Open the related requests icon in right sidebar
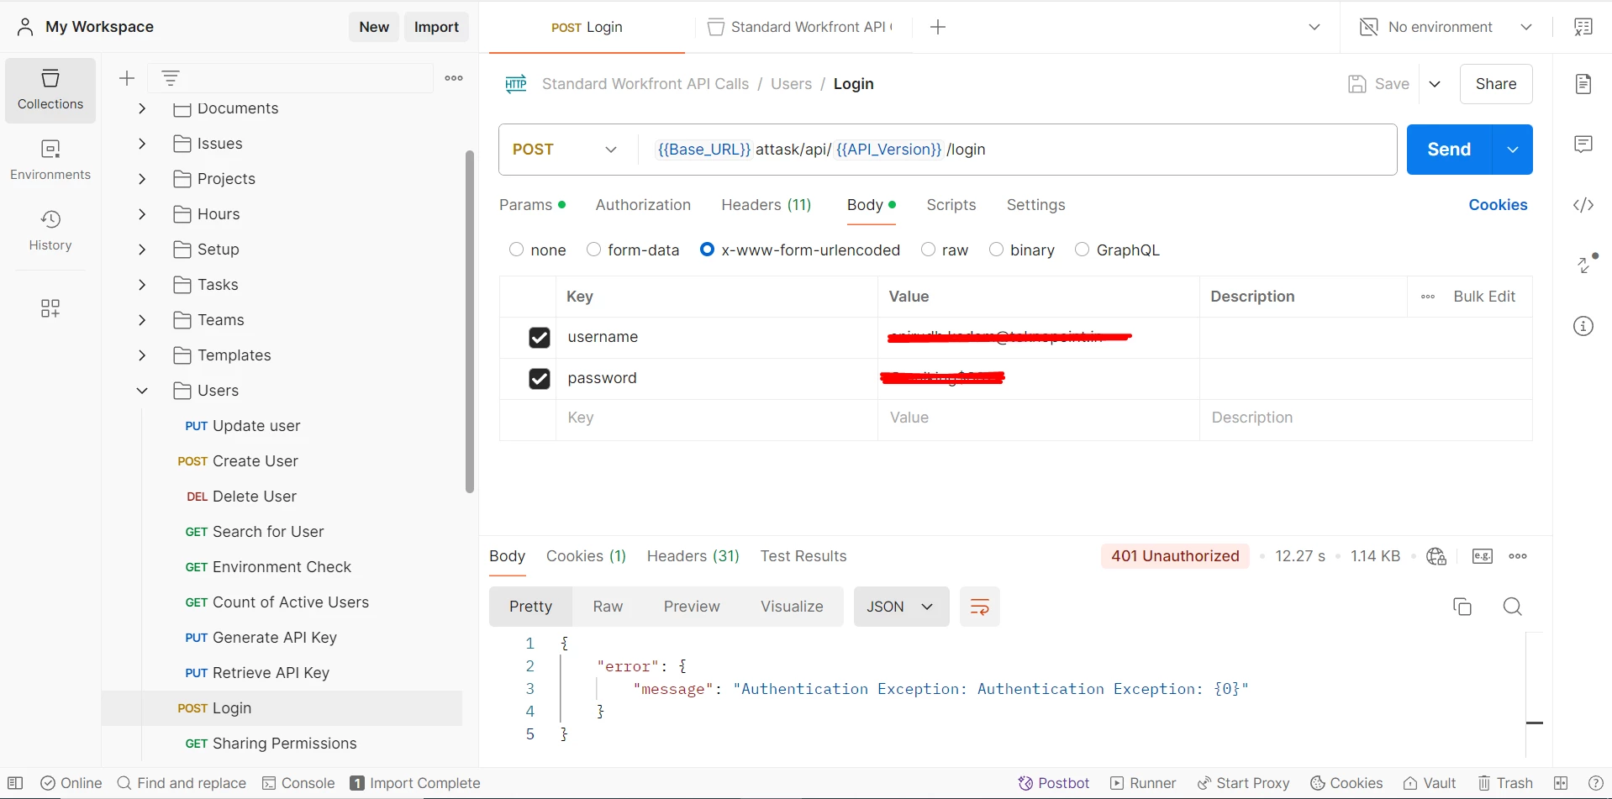 coord(1586,264)
